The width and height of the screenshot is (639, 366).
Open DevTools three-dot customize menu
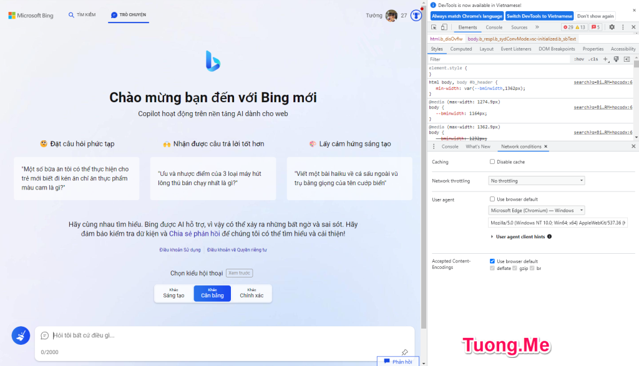coord(623,27)
